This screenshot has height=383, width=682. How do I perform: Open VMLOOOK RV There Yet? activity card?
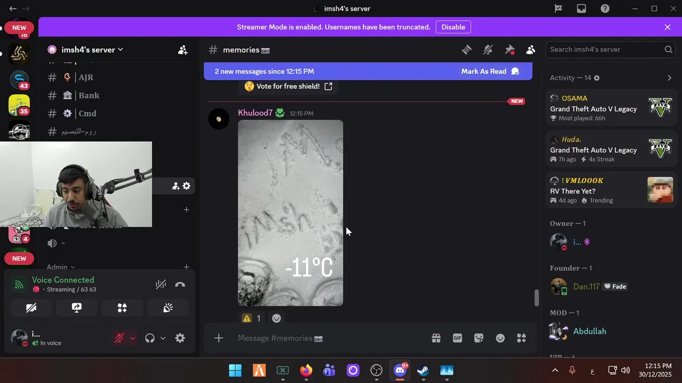[x=611, y=190]
